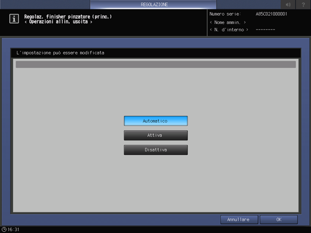Select the Disattiva option
This screenshot has width=311, height=233.
(156, 150)
